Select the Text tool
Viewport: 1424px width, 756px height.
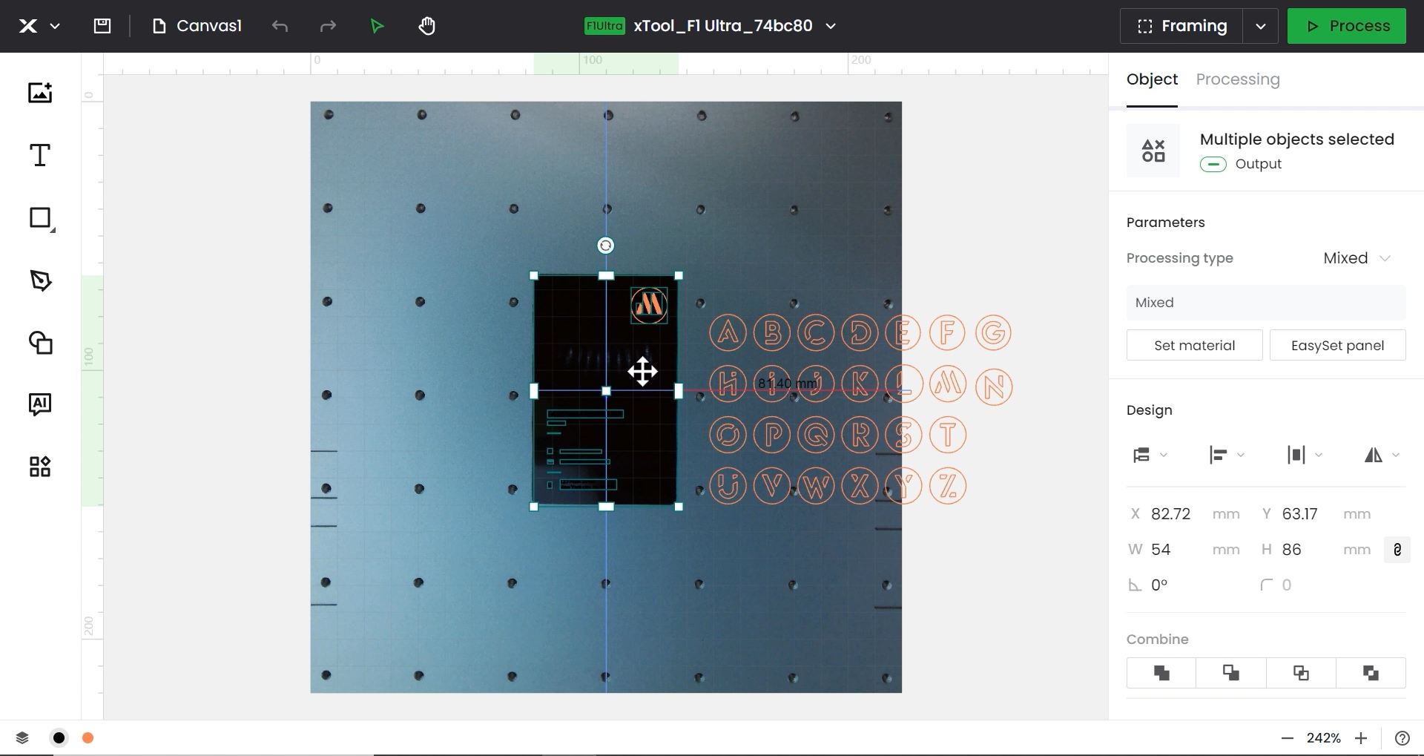point(40,155)
